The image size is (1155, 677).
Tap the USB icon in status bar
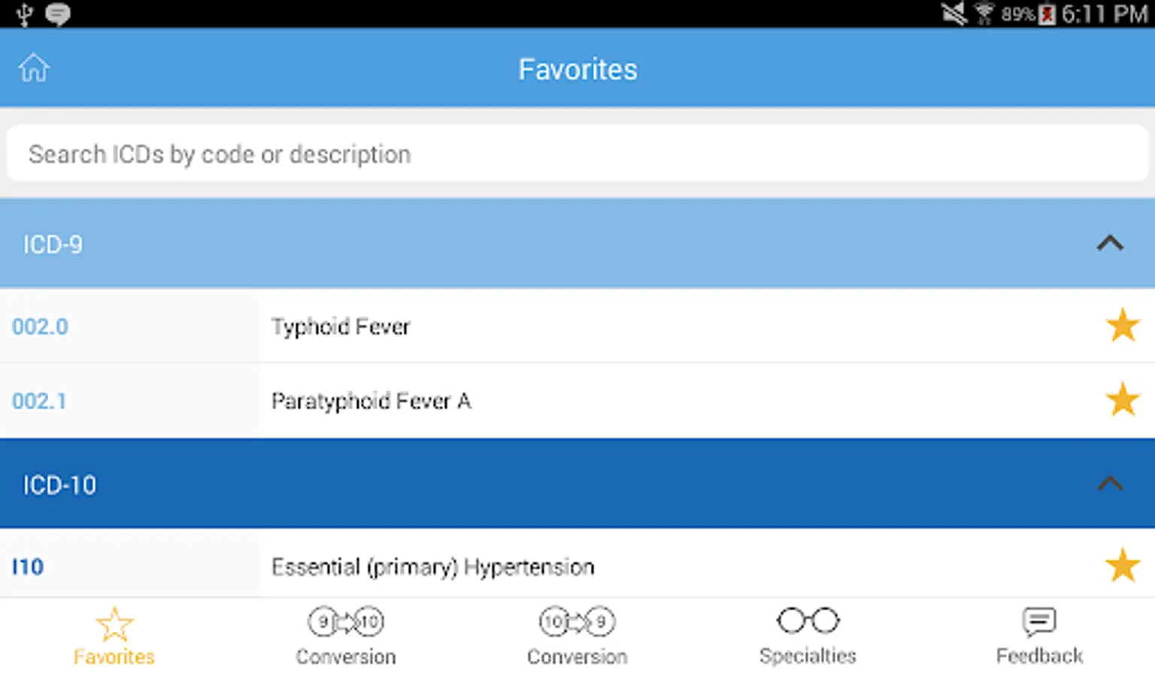[25, 14]
